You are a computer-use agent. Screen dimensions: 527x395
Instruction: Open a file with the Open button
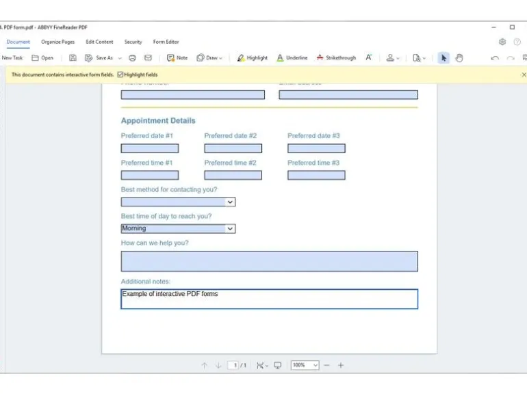42,57
